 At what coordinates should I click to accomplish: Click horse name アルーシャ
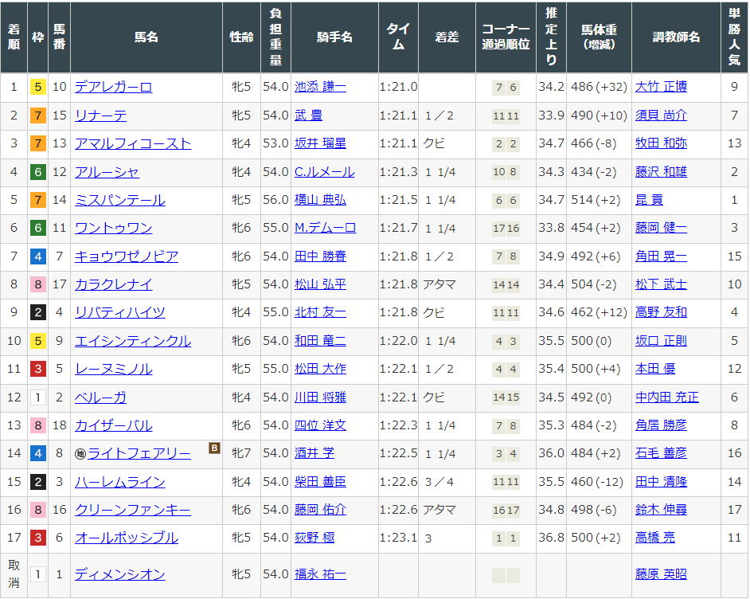[x=107, y=172]
